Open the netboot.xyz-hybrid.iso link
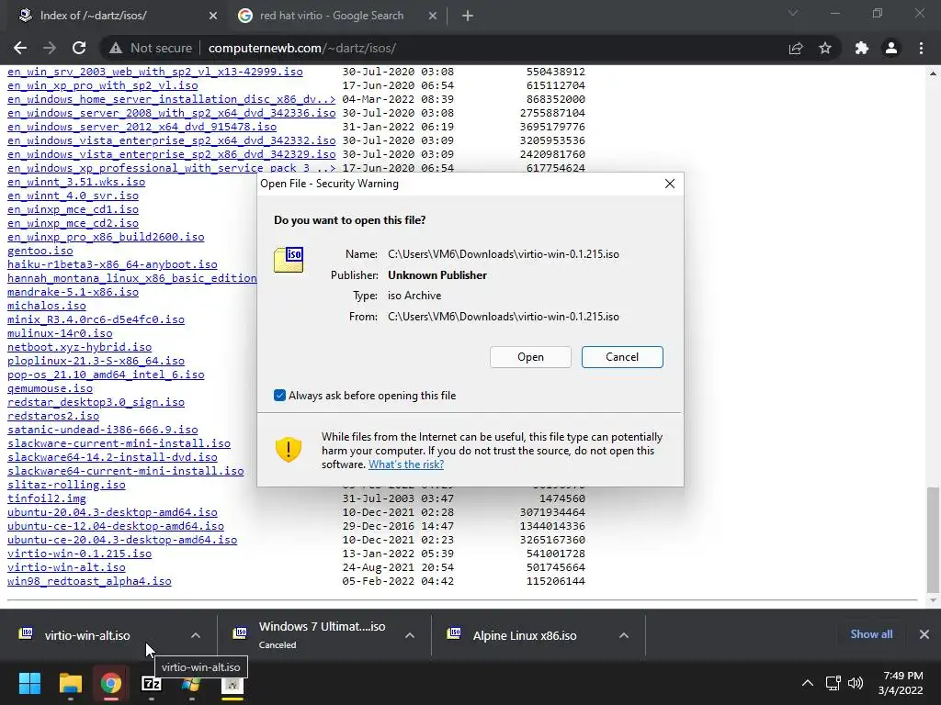 [79, 348]
